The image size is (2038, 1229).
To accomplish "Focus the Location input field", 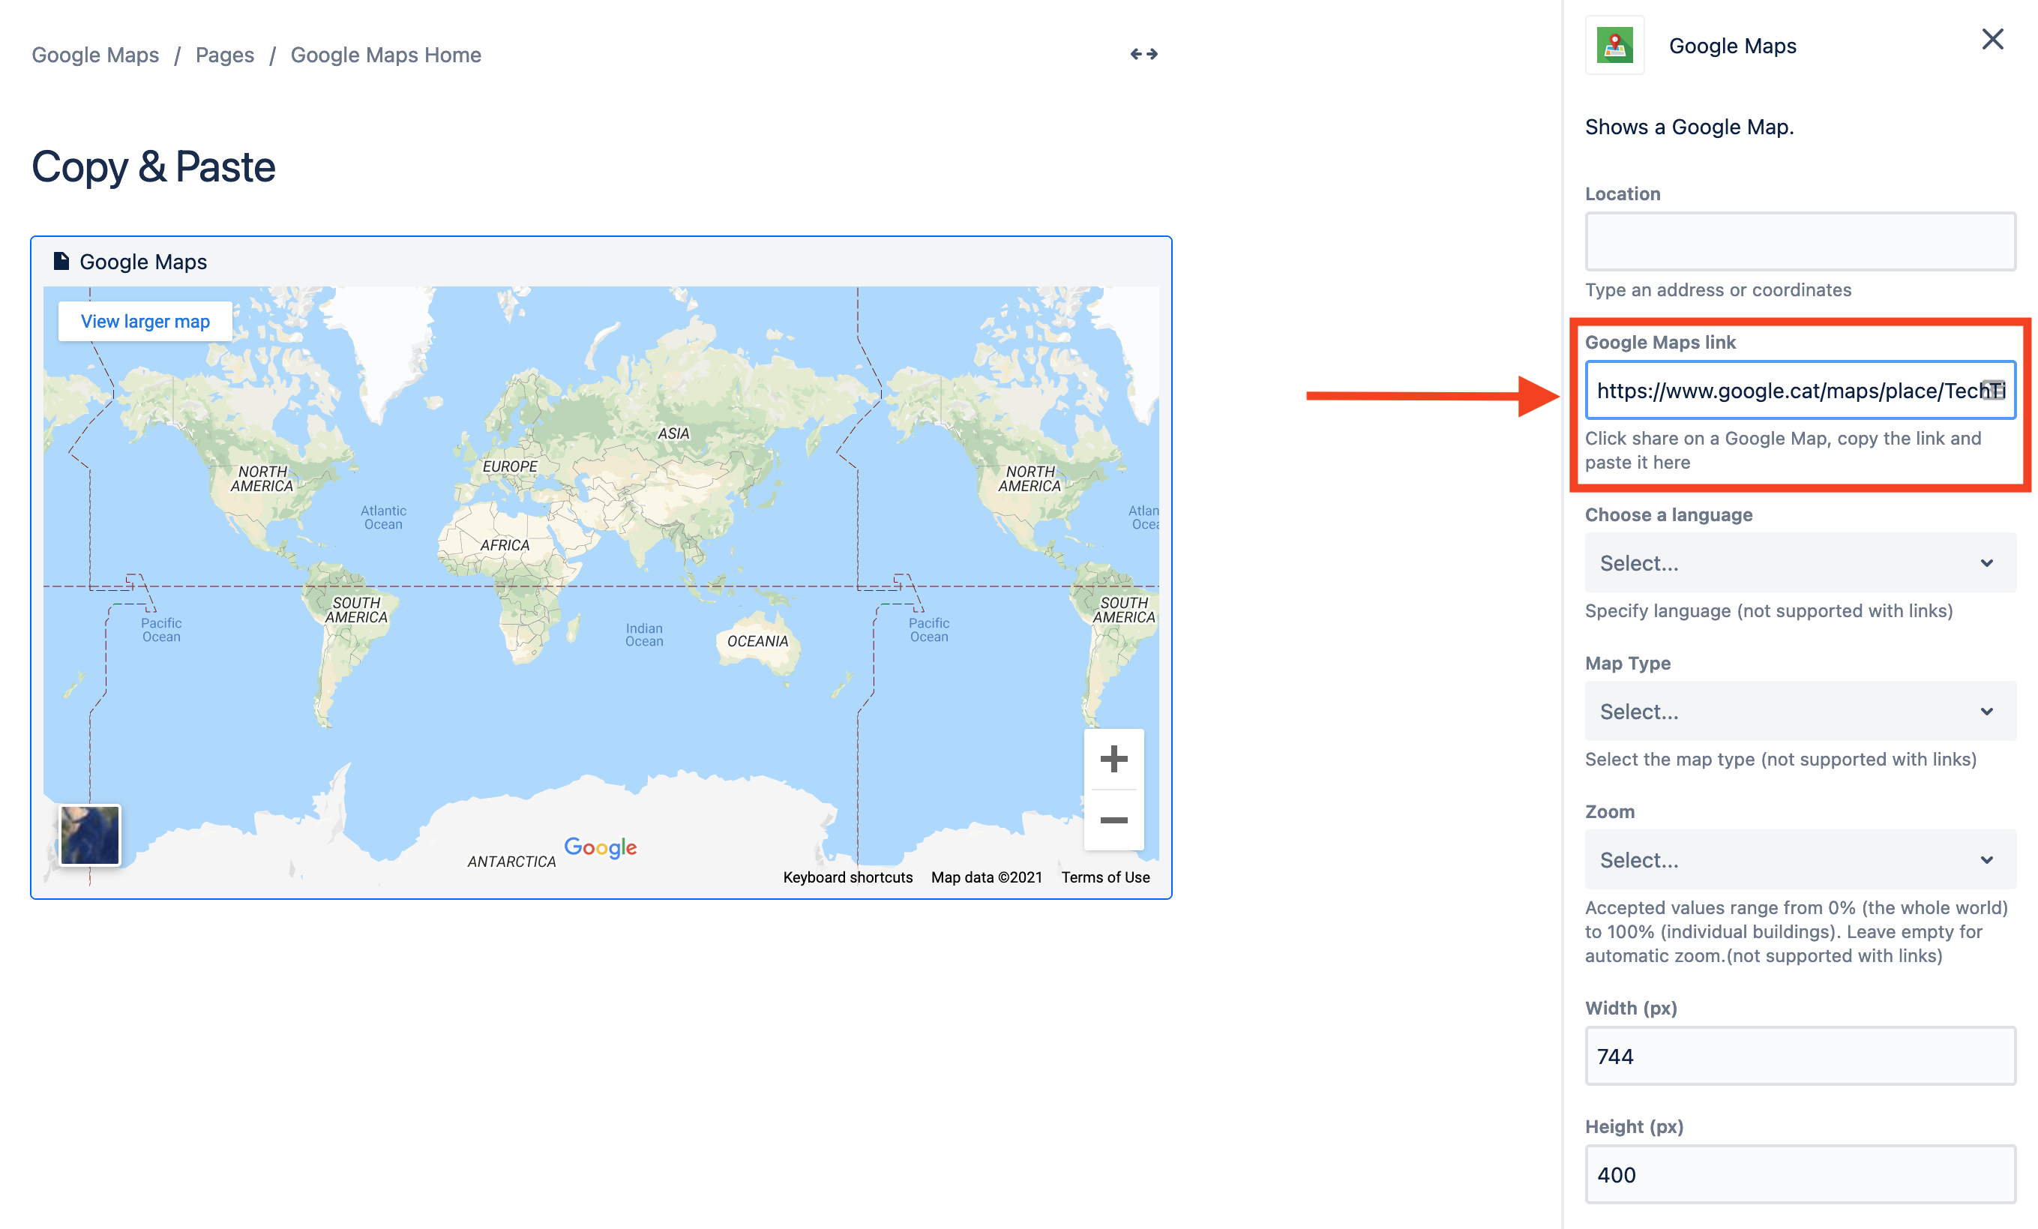I will [x=1799, y=241].
